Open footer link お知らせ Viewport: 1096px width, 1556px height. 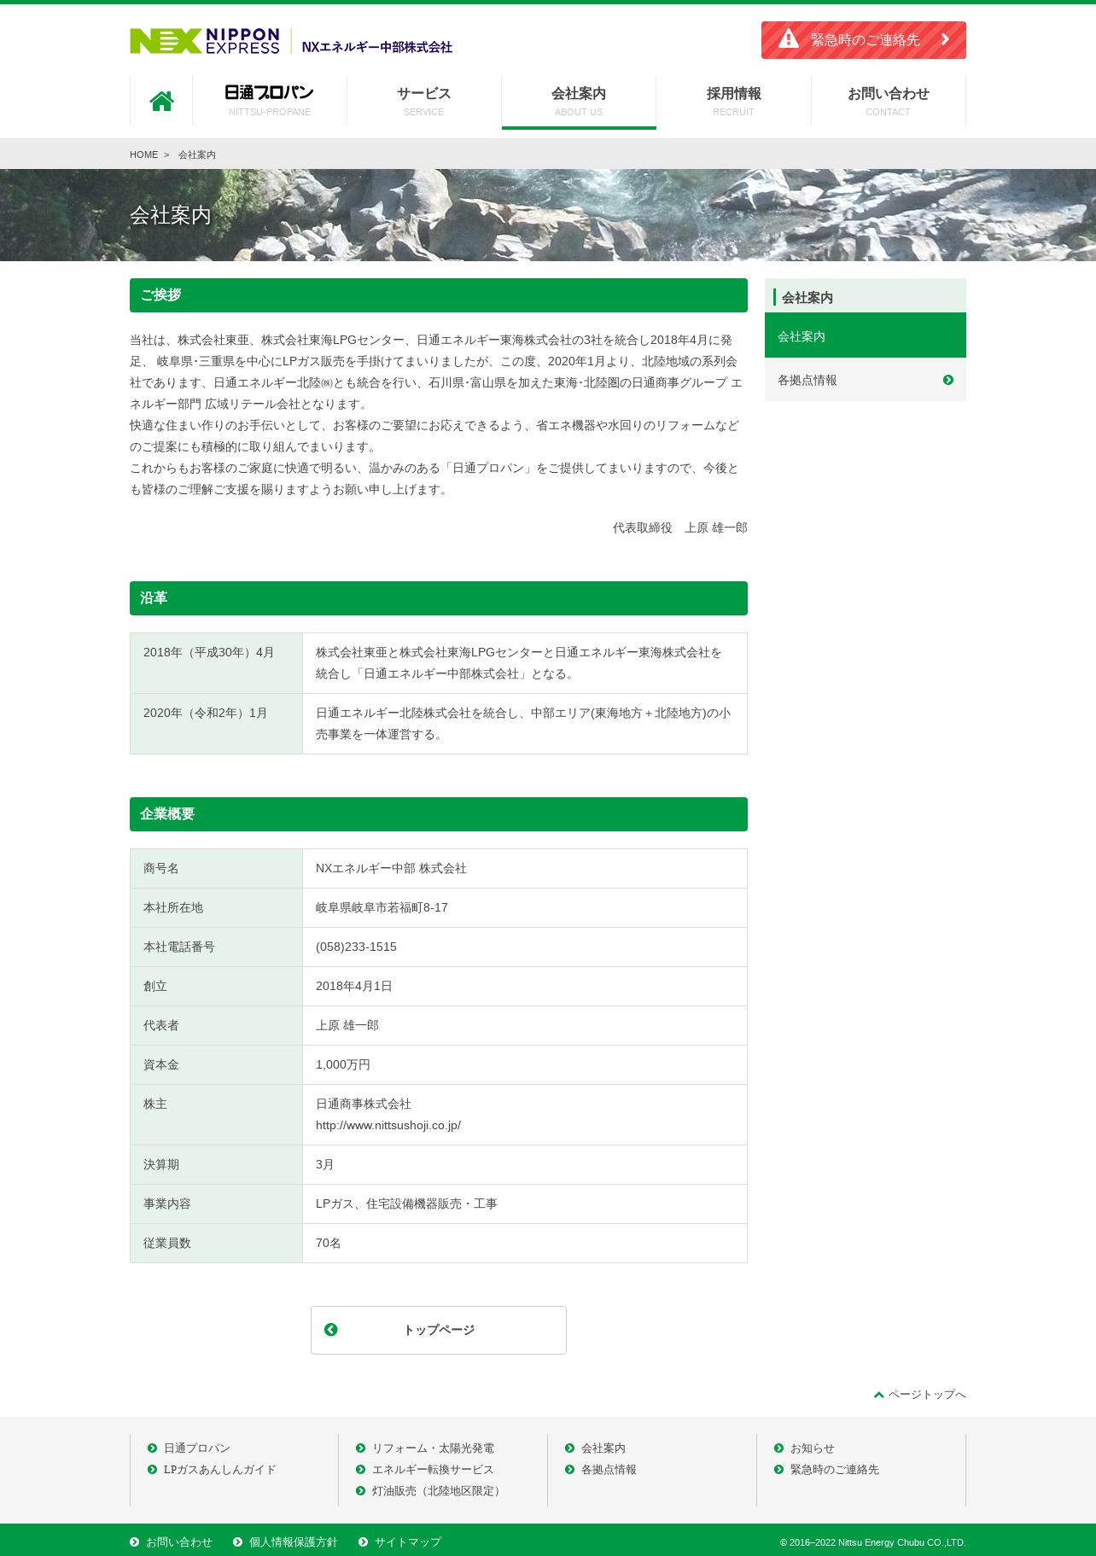[812, 1448]
